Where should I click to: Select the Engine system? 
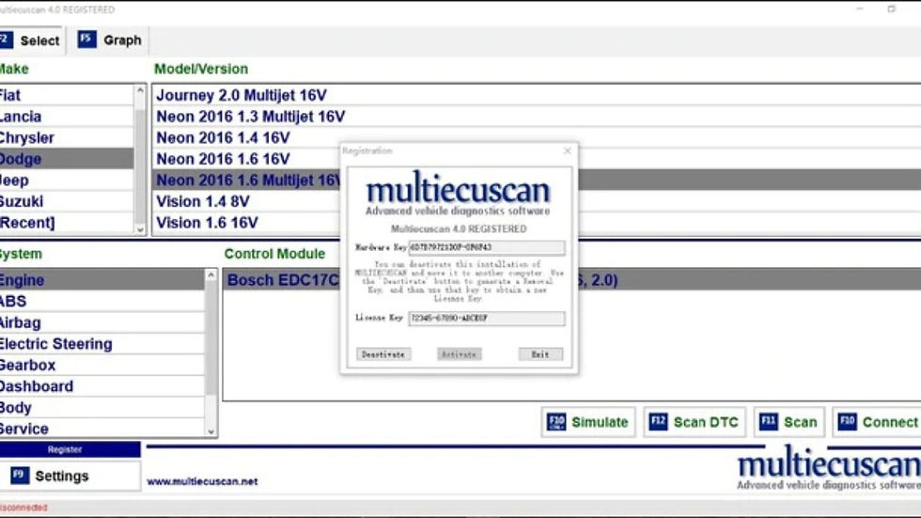click(102, 279)
